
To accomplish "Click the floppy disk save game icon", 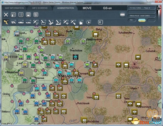I will pyautogui.click(x=28, y=15).
